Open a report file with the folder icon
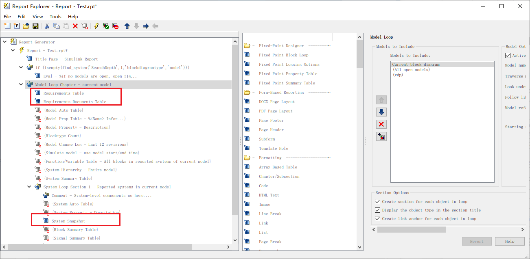 click(x=26, y=26)
